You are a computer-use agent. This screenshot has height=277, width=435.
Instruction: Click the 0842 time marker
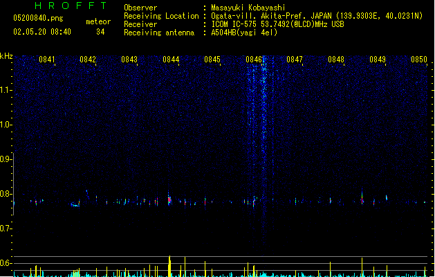tap(88, 60)
